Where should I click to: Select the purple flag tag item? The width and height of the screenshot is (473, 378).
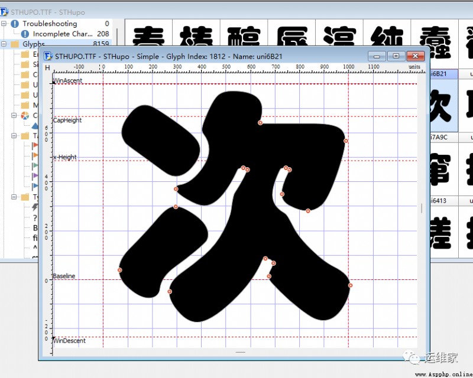(x=35, y=175)
